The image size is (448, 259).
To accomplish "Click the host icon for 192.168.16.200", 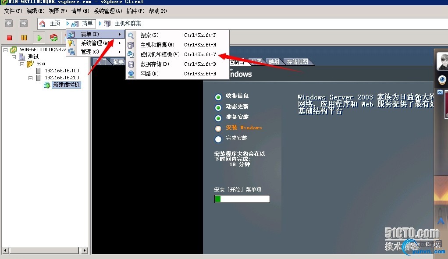I will point(39,78).
